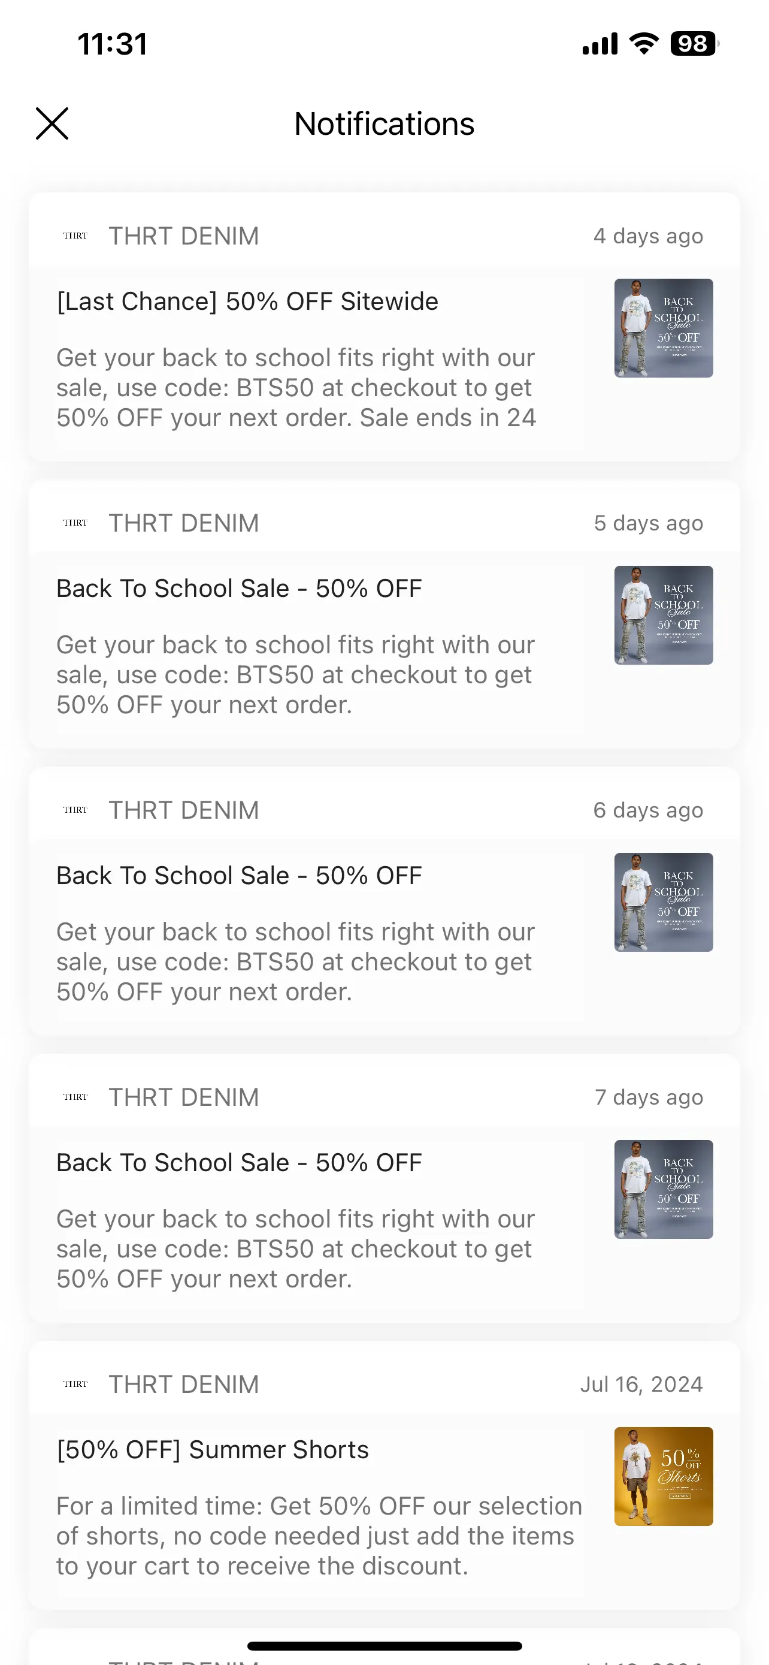Image resolution: width=769 pixels, height=1665 pixels.
Task: Tap the Last Chance notification description text
Action: 296,388
